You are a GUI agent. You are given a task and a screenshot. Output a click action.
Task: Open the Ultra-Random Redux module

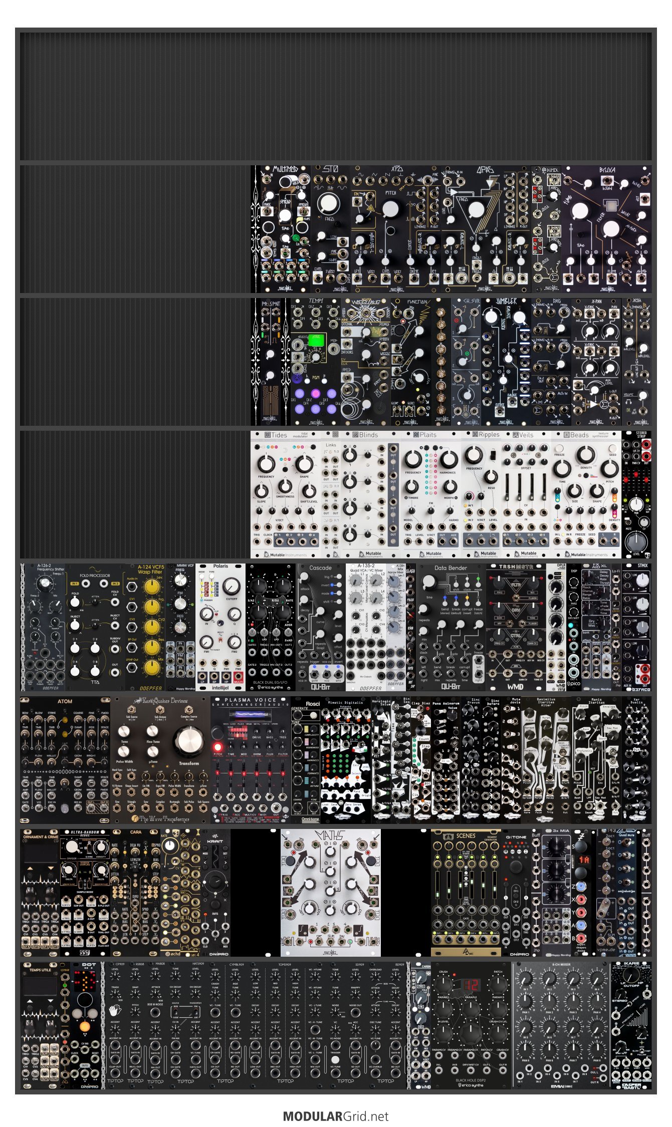[85, 893]
